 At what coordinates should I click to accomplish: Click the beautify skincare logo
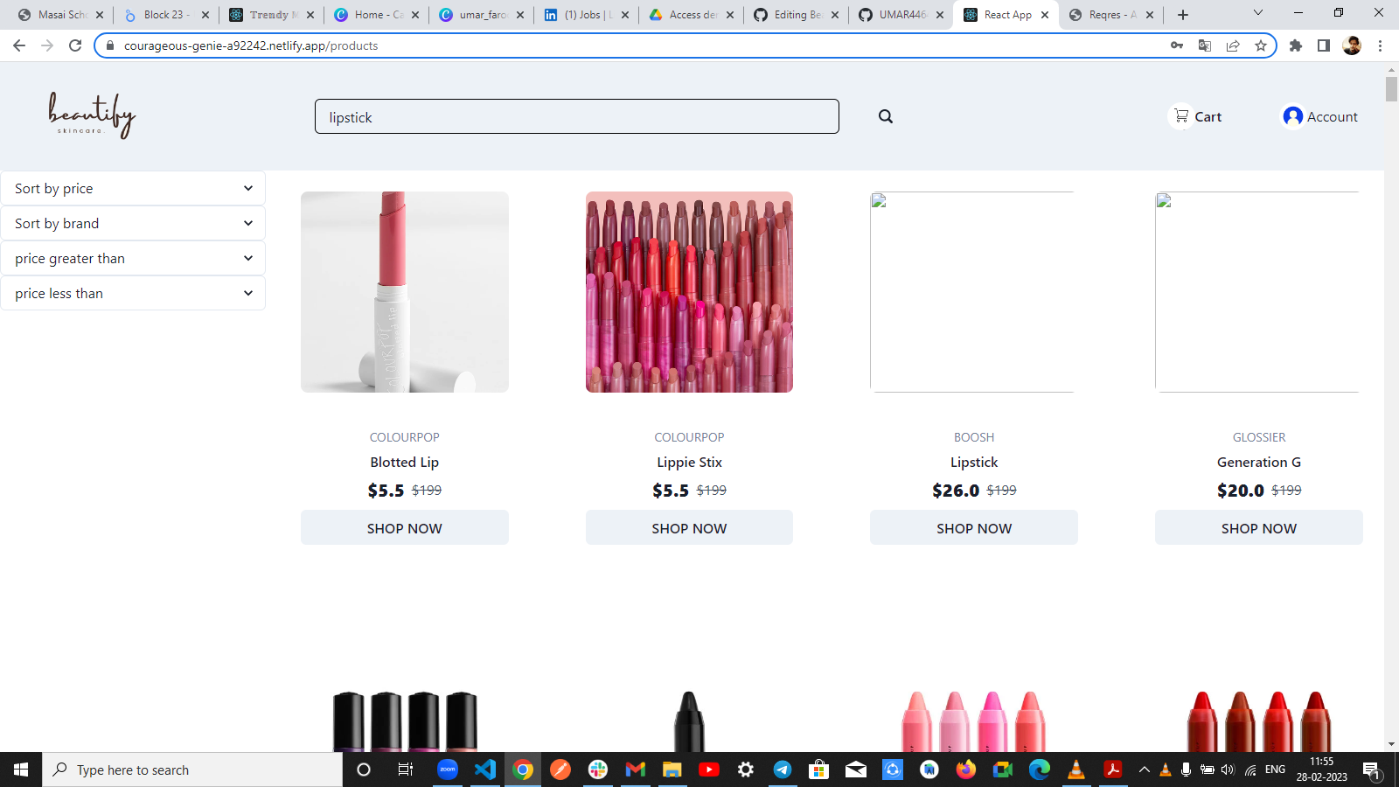(92, 115)
